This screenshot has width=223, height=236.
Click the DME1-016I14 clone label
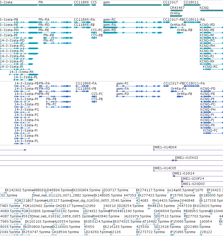pyautogui.click(x=183, y=173)
